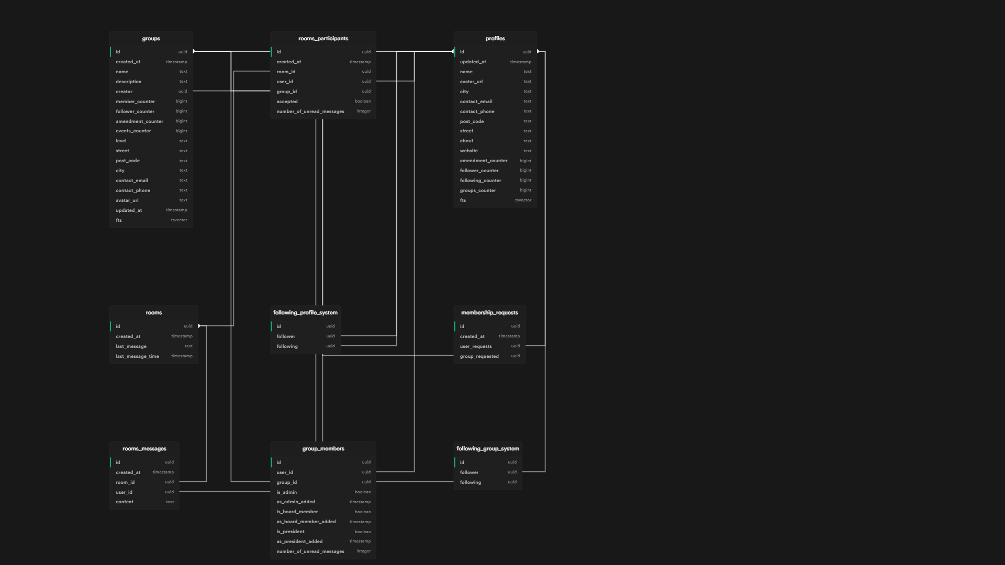Click the group_requested field in membership_requests

(478, 356)
